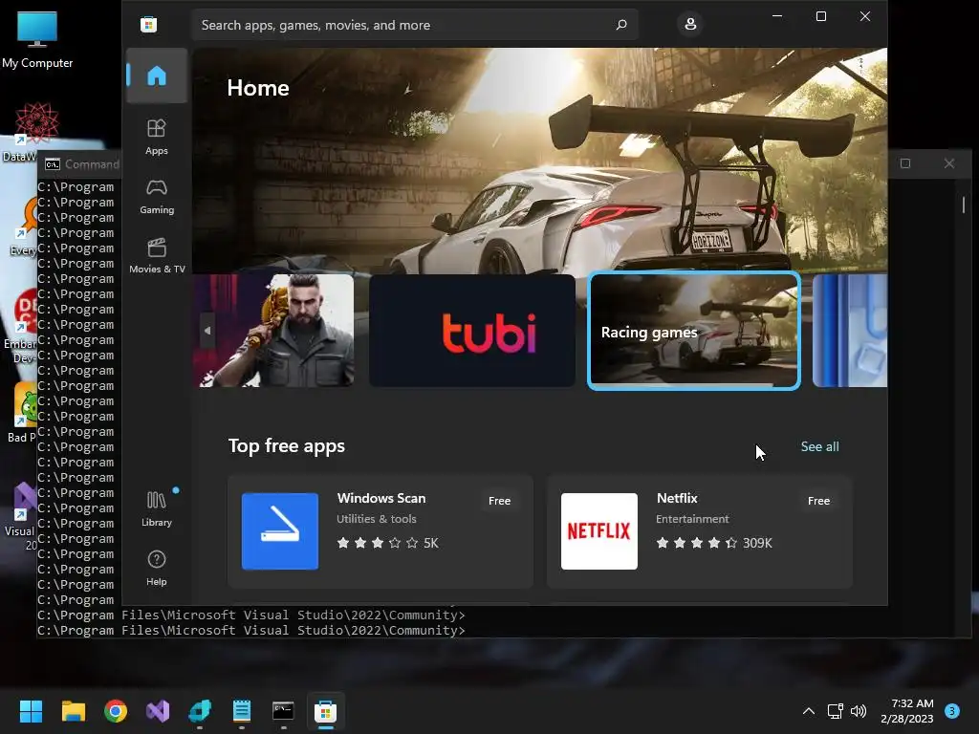Image resolution: width=979 pixels, height=734 pixels.
Task: Open the Netflix app card
Action: (699, 531)
